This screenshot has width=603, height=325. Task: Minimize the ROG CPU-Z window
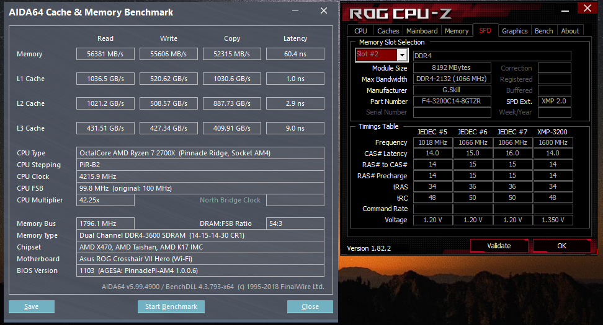(x=565, y=11)
